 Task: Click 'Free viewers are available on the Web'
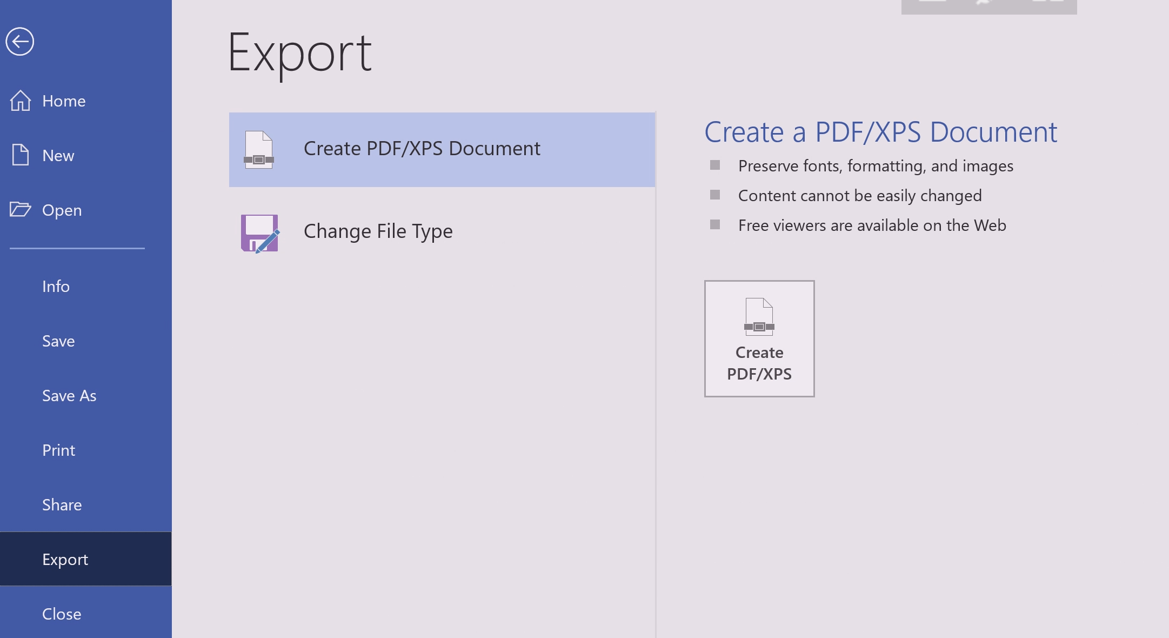[872, 225]
